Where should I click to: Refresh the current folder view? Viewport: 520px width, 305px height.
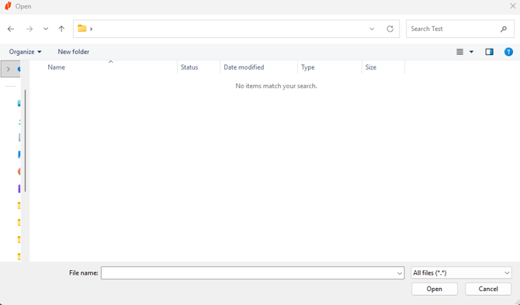(390, 29)
